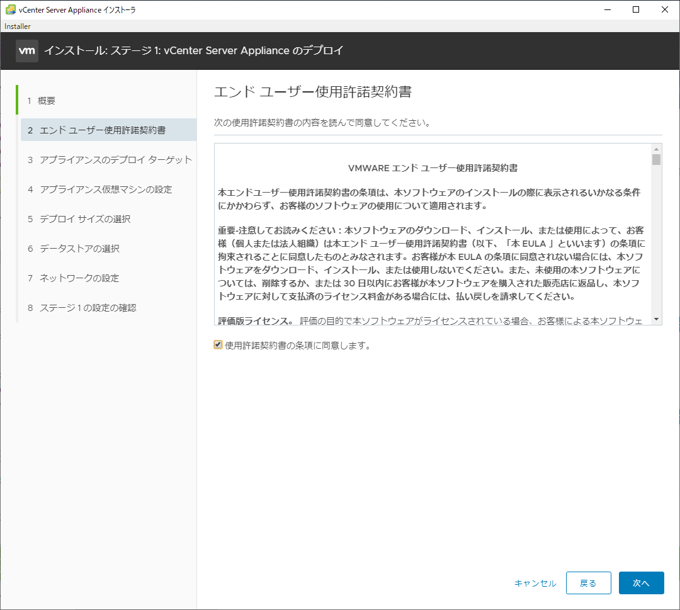Click the EULA scrollbar down arrow
The image size is (680, 610).
(656, 319)
